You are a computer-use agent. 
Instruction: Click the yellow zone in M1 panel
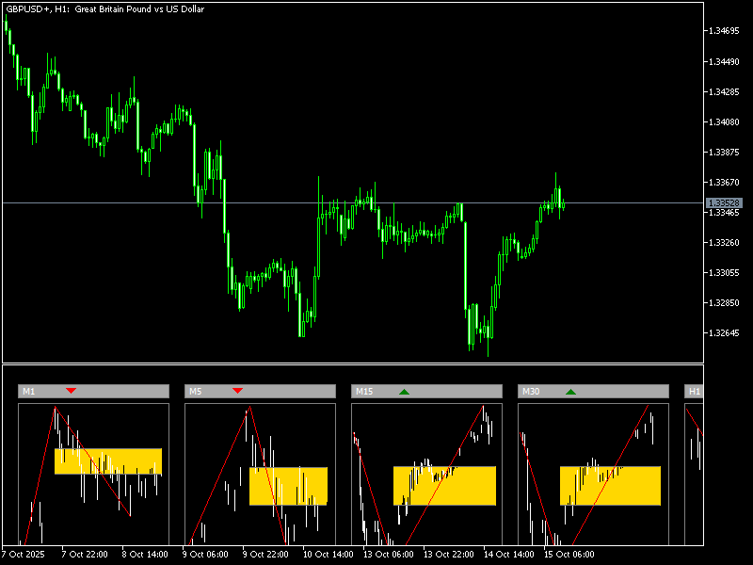(x=108, y=460)
